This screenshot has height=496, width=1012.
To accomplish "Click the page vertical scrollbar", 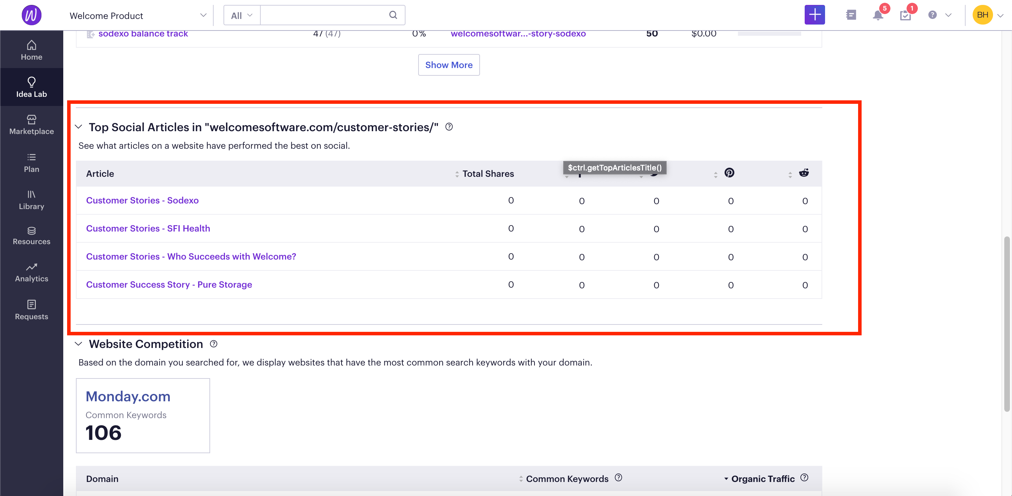I will point(1006,323).
